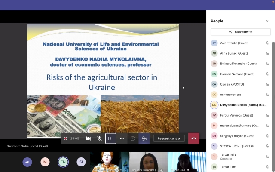Select Bejinaru Ruxandra (Guest) in People list
The height and width of the screenshot is (172, 275).
[241, 64]
